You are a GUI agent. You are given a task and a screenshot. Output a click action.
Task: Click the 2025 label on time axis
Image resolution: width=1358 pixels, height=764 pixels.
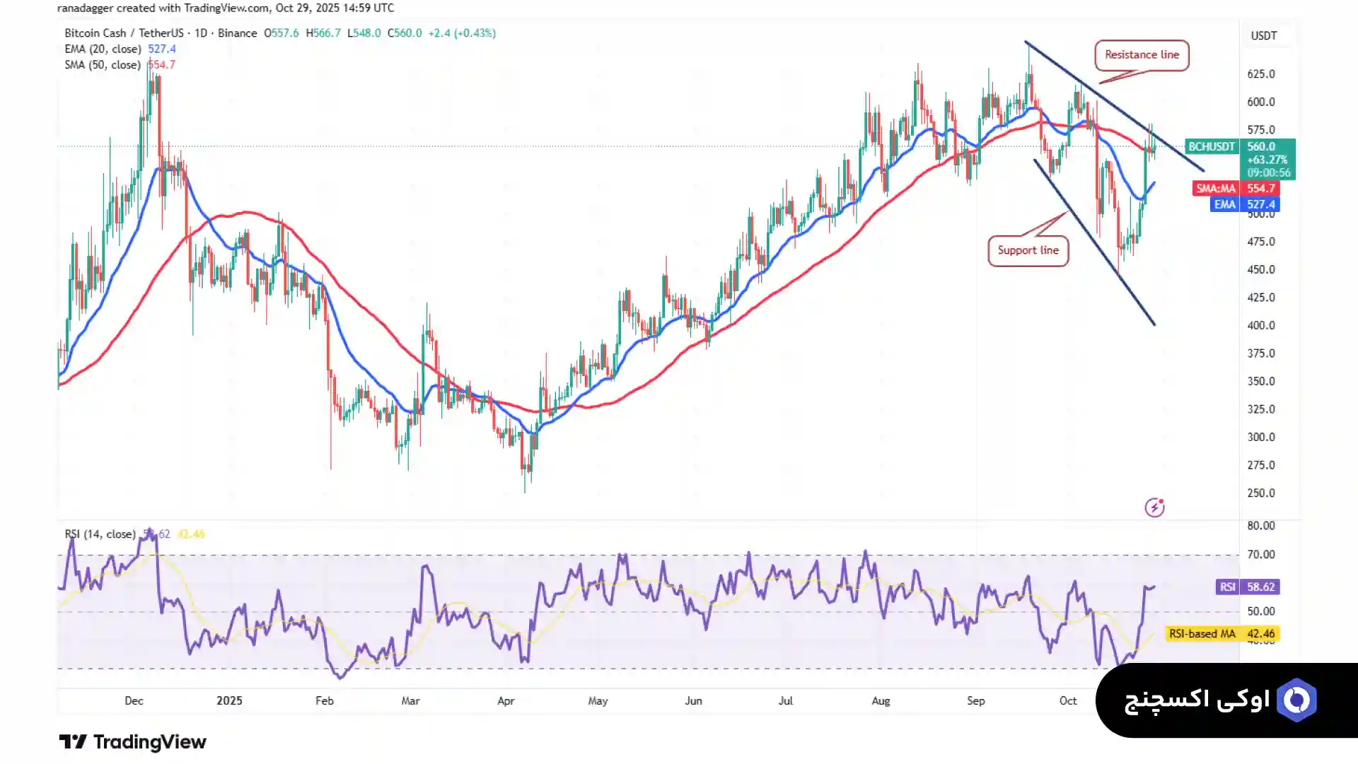tap(229, 700)
